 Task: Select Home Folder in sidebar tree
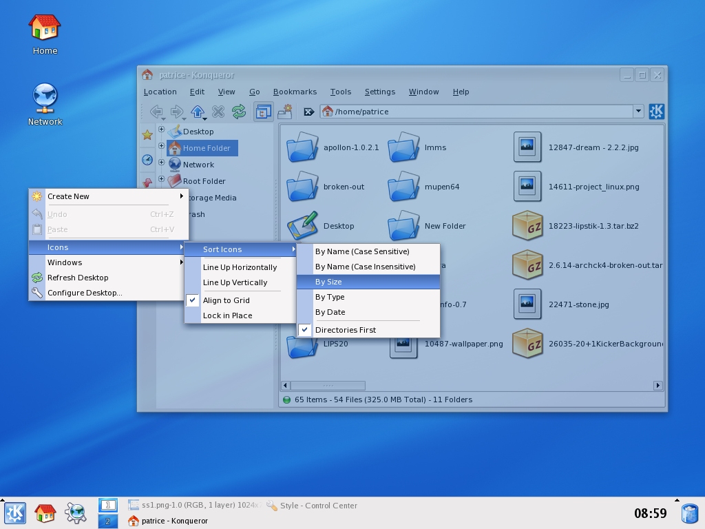point(202,148)
